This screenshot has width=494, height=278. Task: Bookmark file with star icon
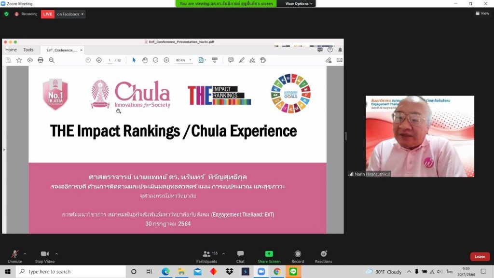(x=19, y=60)
